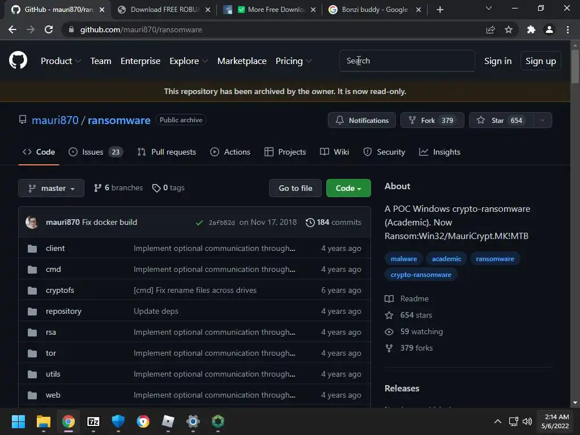Click the 0 tags link
This screenshot has width=580, height=435.
click(x=168, y=188)
